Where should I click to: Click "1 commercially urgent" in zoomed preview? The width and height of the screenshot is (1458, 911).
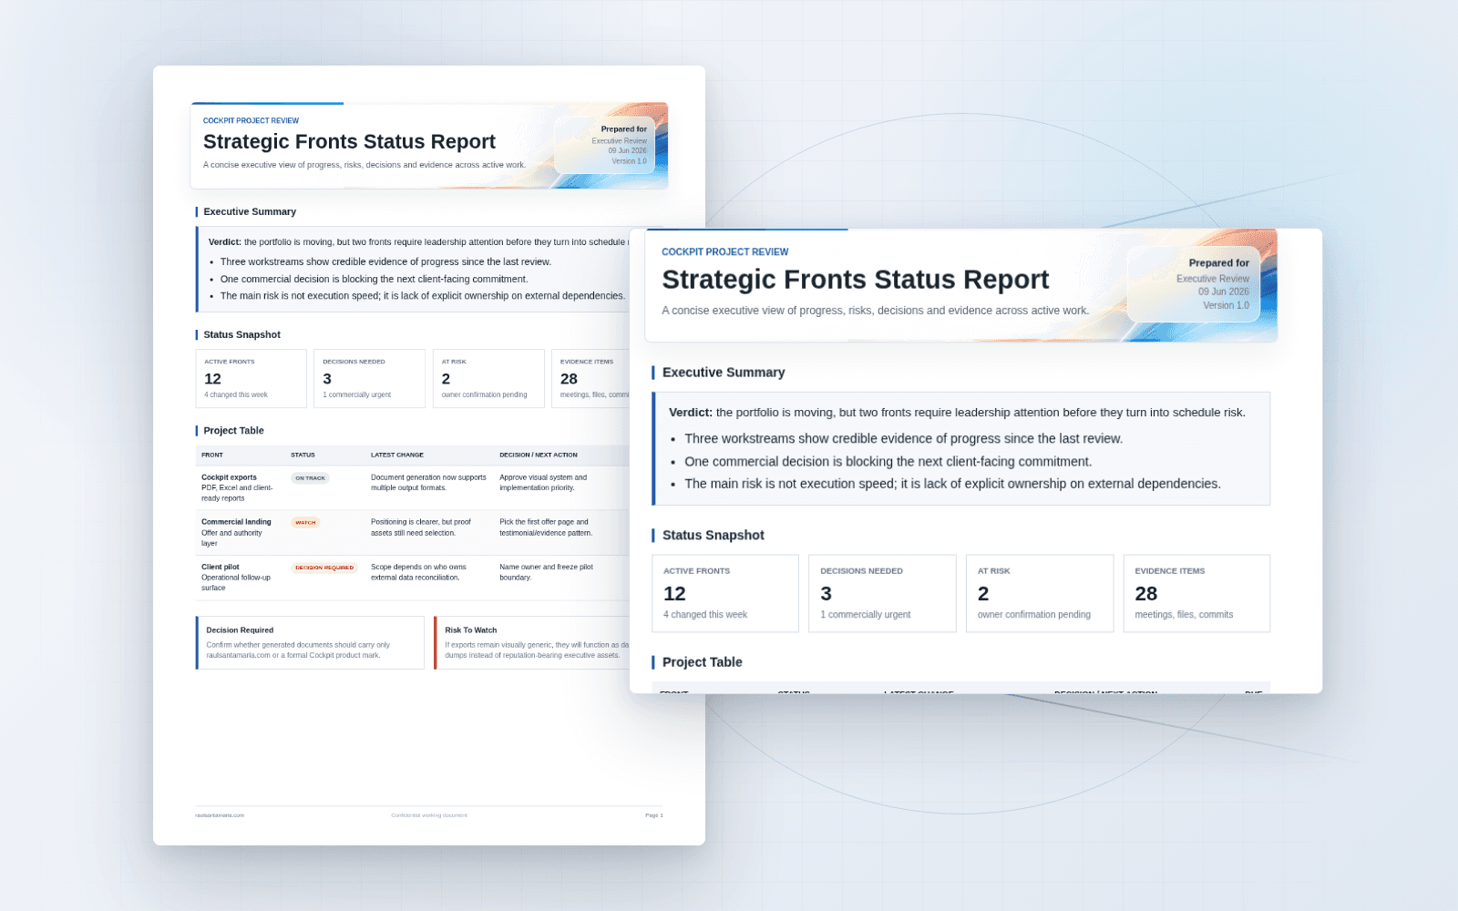tap(865, 614)
